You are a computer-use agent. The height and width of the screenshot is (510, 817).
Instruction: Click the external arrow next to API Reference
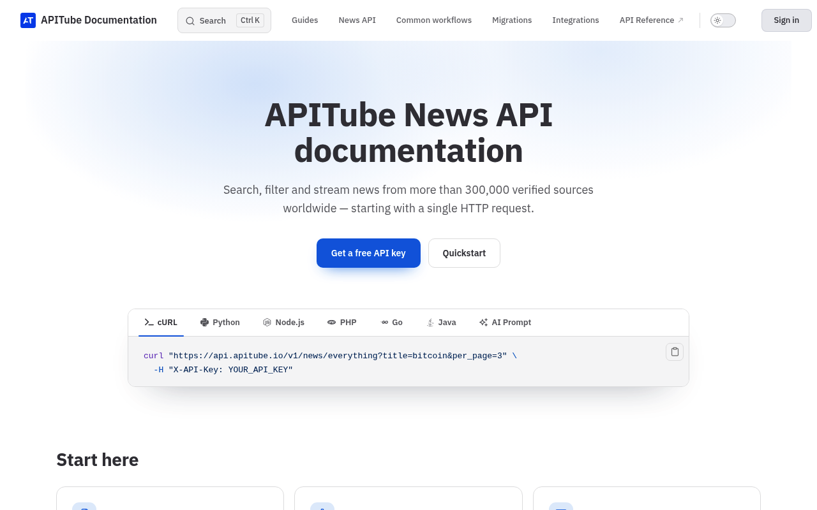(x=680, y=20)
